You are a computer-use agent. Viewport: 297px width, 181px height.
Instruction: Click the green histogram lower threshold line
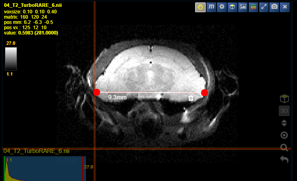click(4, 168)
